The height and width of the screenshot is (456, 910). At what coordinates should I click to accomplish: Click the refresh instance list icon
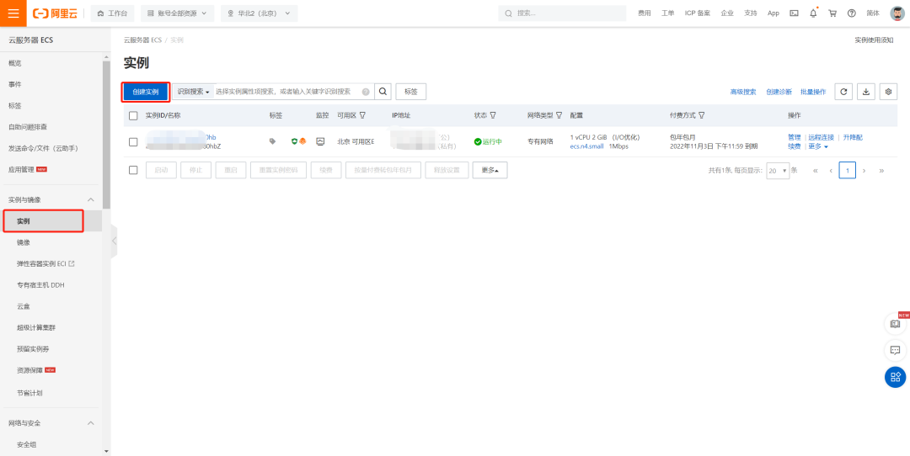pos(843,92)
